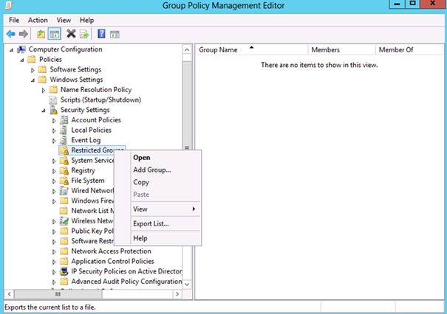Click the blue Help question mark icon
This screenshot has height=314, width=447.
(x=101, y=34)
